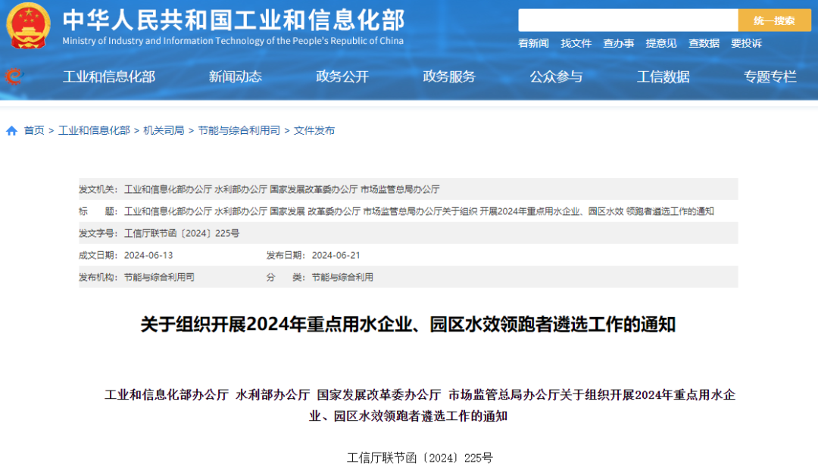Screen dimensions: 818x470
Task: Open the 找文件 quick link
Action: pyautogui.click(x=576, y=44)
